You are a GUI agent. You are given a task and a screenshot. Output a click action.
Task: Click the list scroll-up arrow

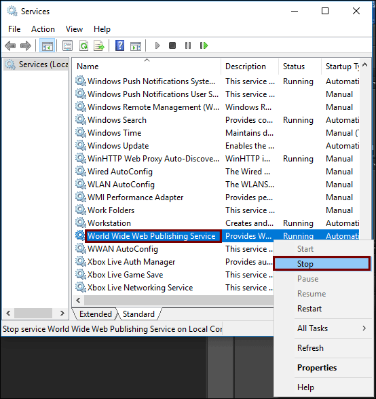[x=364, y=64]
